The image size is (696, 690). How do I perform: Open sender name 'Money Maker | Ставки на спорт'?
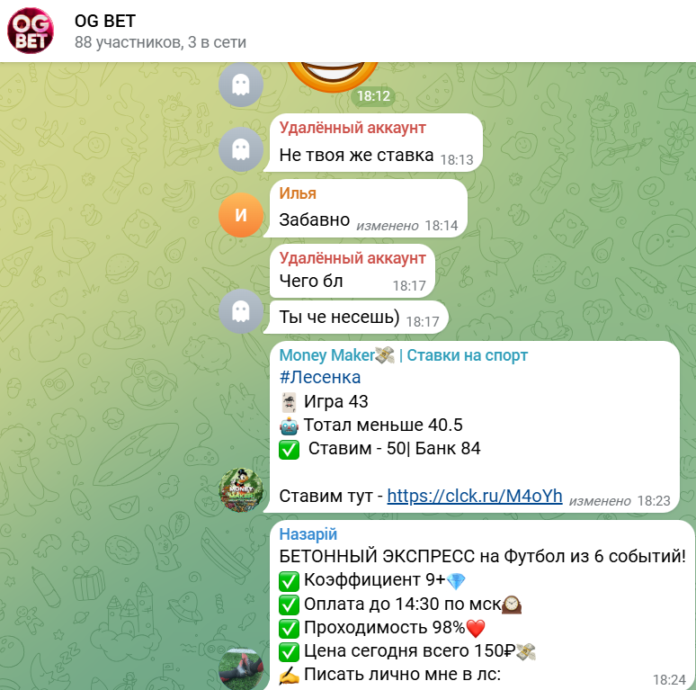tap(403, 355)
